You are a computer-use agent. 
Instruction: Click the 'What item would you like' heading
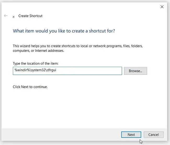point(64,31)
